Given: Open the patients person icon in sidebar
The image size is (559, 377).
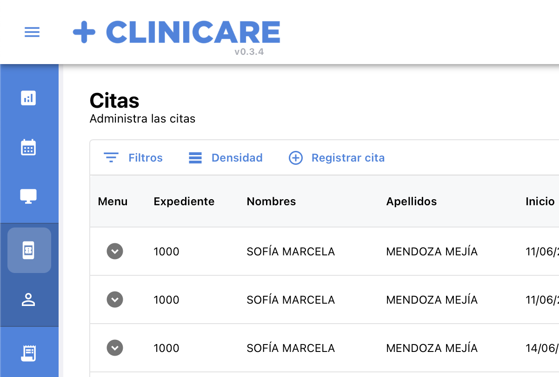Looking at the screenshot, I should (x=29, y=299).
